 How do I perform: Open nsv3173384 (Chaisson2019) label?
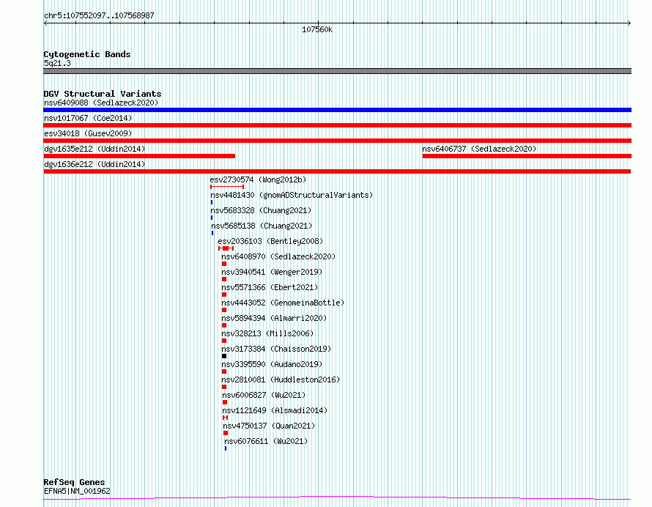276,349
